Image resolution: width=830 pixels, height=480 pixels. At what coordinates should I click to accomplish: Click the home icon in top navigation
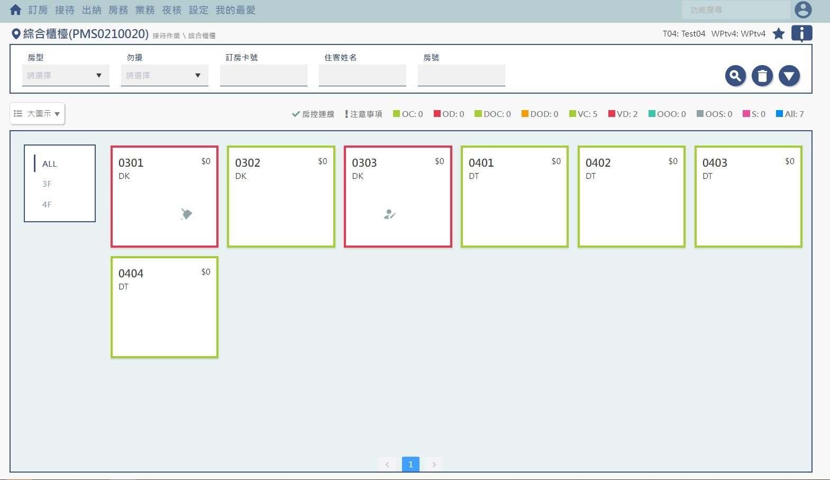tap(15, 10)
